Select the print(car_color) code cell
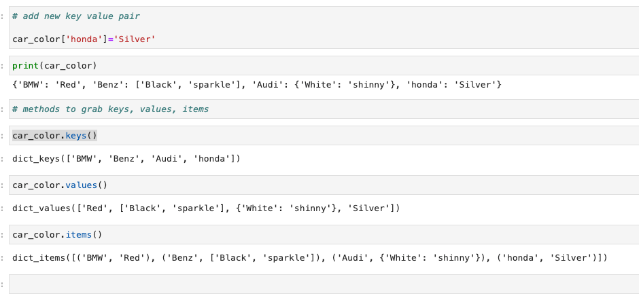Image resolution: width=639 pixels, height=296 pixels. (x=323, y=66)
